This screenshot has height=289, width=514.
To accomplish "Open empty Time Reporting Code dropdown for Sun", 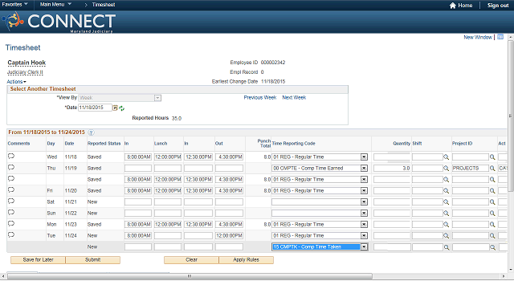I will 364,214.
